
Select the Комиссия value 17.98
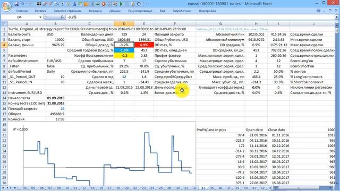pyautogui.click(x=55, y=119)
